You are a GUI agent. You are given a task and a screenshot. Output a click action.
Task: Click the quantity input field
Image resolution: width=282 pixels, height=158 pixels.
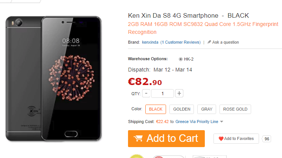(162, 93)
